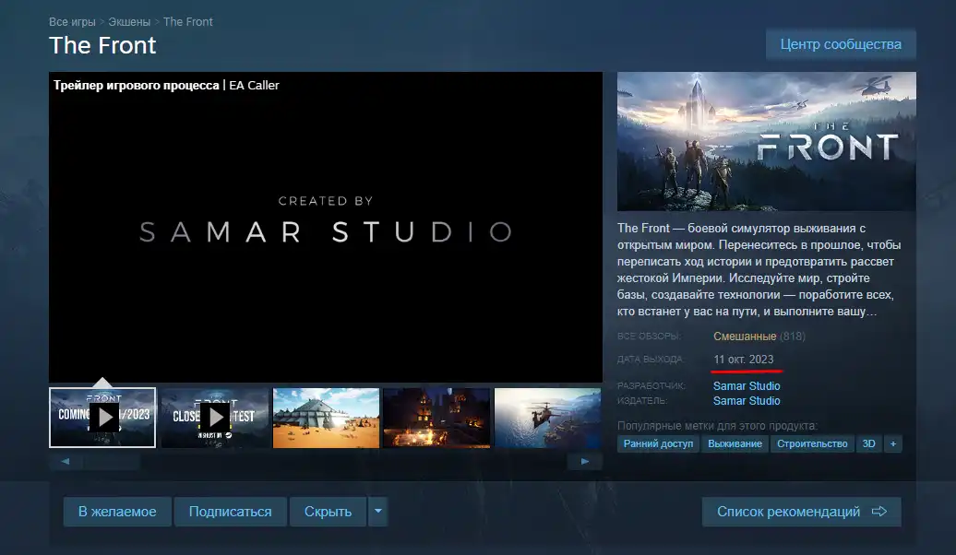Select the '3D' tag

point(869,443)
